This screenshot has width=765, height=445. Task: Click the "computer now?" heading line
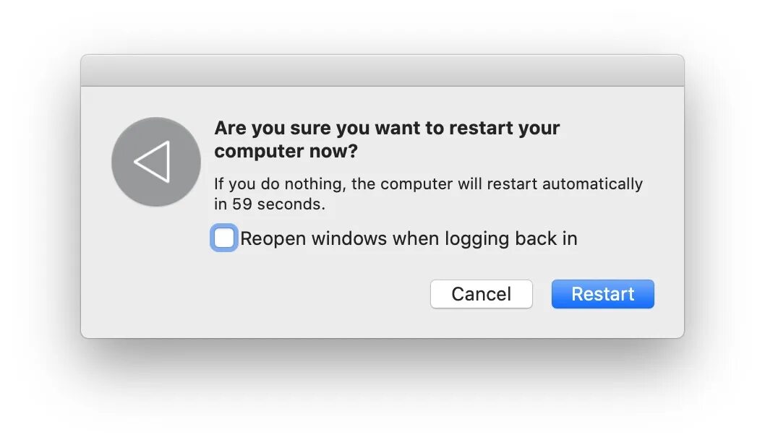pos(286,152)
